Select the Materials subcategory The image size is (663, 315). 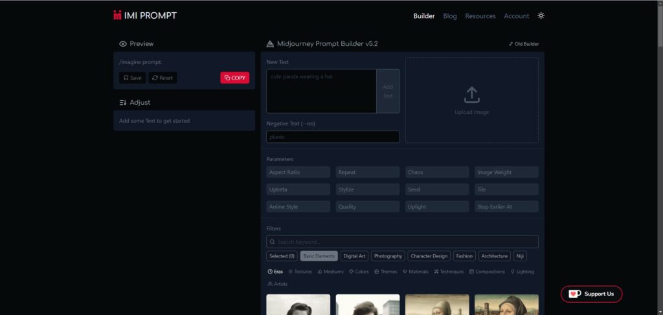click(415, 272)
